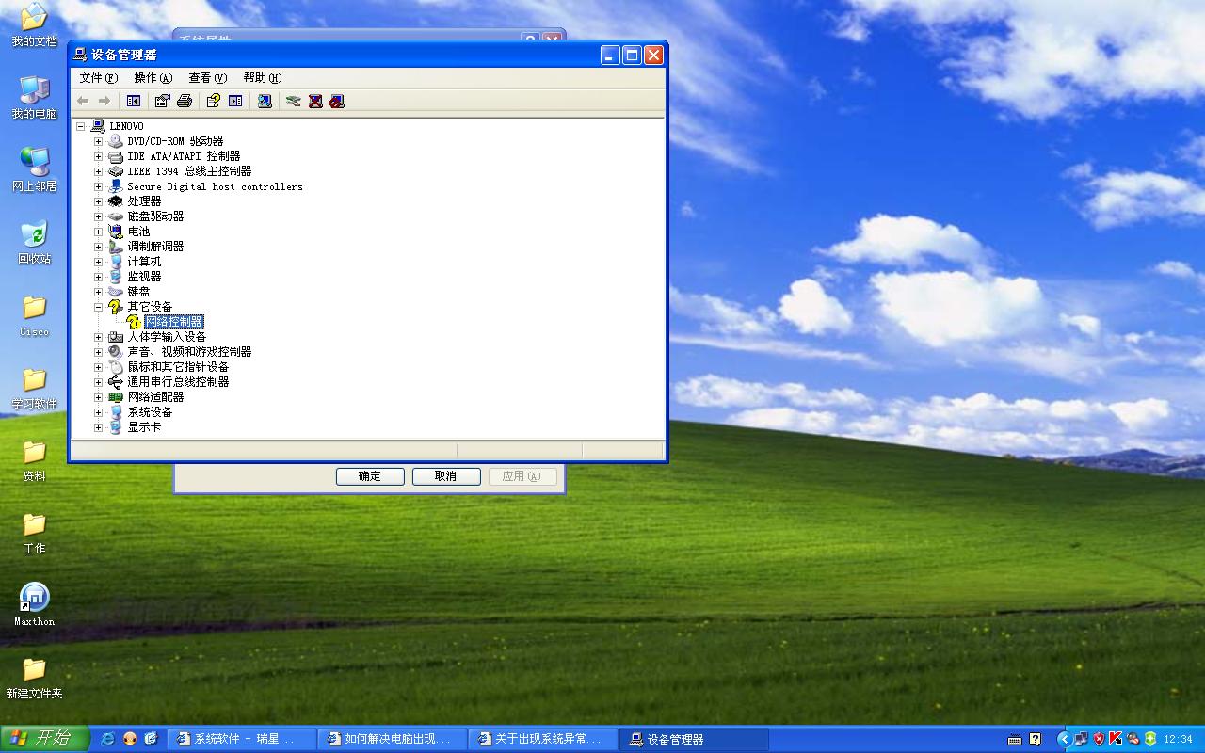Click the Update driver toolbar icon
The image size is (1205, 753).
(x=294, y=101)
